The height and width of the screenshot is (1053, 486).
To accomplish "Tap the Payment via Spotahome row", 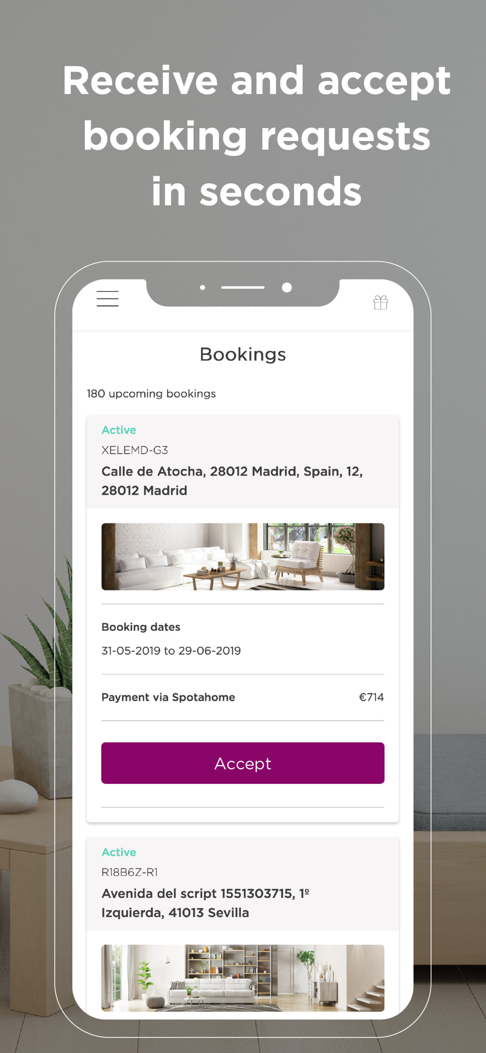I will 243,697.
